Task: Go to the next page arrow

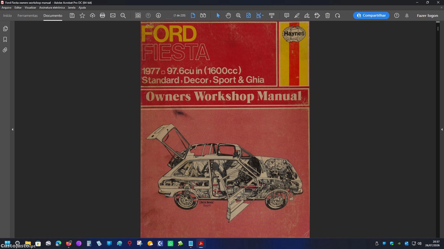Action: [158, 15]
